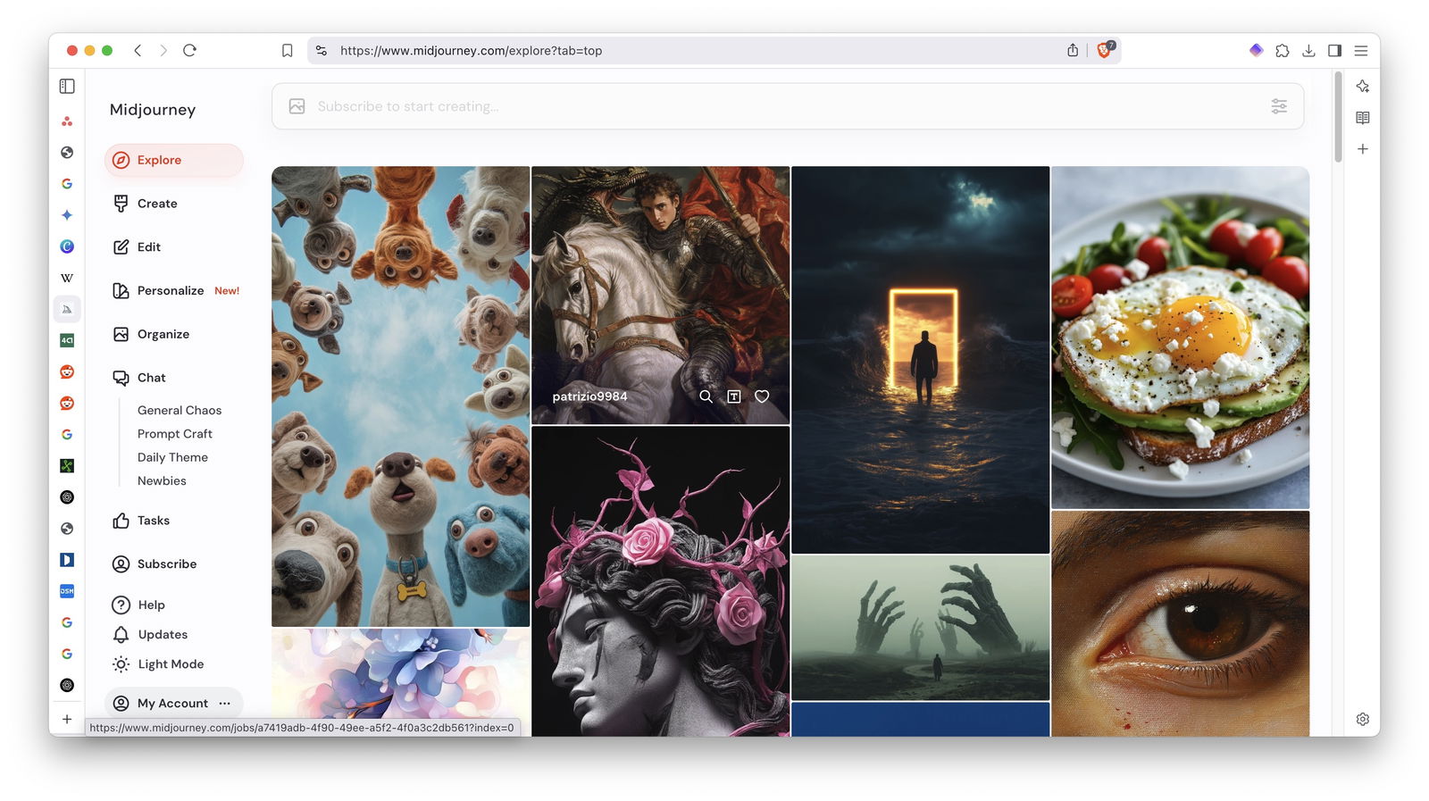Image resolution: width=1429 pixels, height=801 pixels.
Task: Click the text prompt icon on the knight image
Action: coord(734,396)
